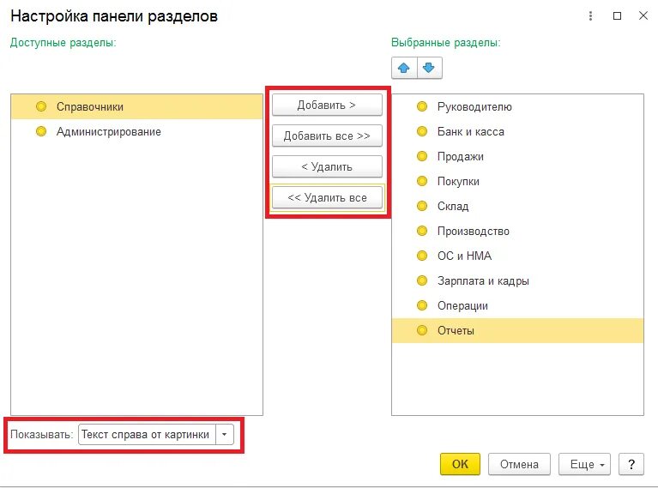Click yellow icon beside Руководителю

click(x=422, y=106)
